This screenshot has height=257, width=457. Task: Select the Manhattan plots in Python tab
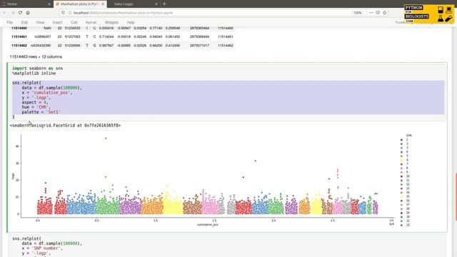[80, 4]
